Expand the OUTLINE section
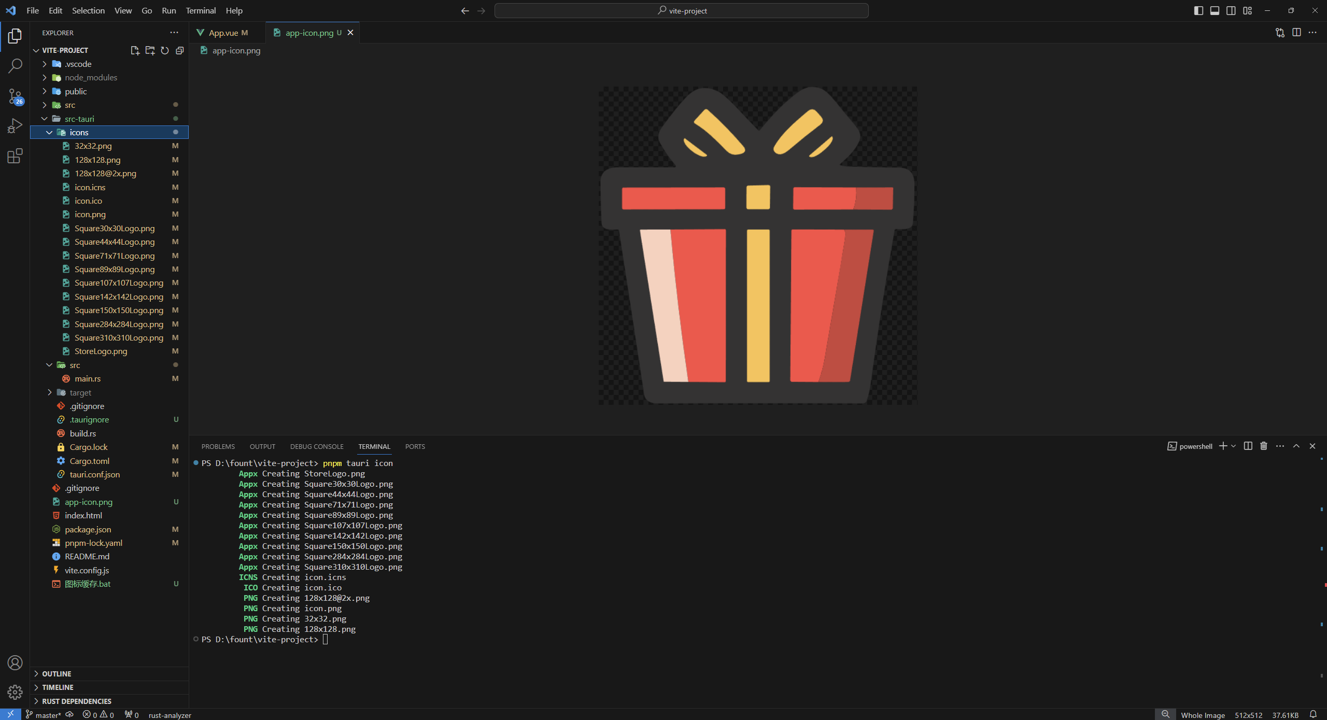1327x720 pixels. (x=109, y=673)
